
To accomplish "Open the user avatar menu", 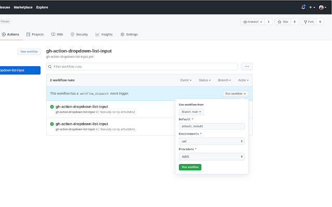I will point(322,7).
